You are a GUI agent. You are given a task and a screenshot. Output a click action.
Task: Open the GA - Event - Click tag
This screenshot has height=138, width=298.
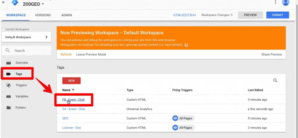[x=74, y=109]
